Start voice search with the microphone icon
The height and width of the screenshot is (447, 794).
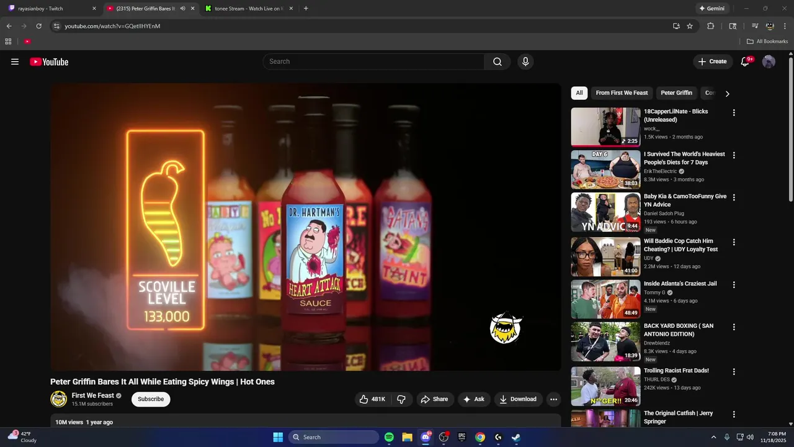(525, 61)
